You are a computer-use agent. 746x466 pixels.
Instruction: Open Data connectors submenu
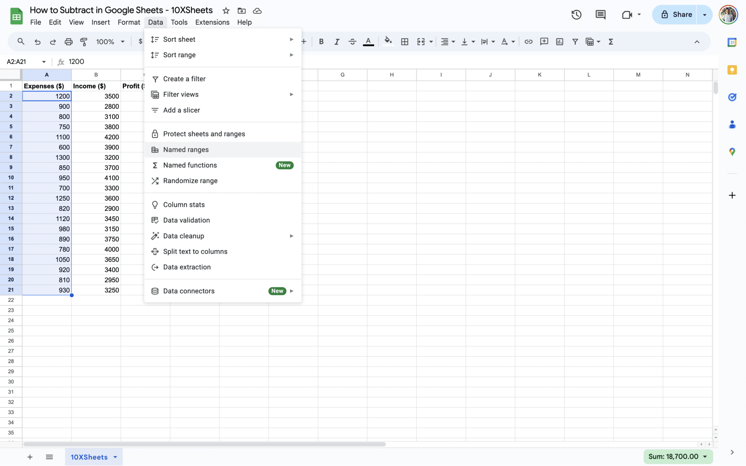point(223,291)
